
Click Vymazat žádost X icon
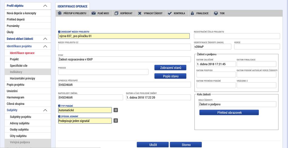click(140, 13)
